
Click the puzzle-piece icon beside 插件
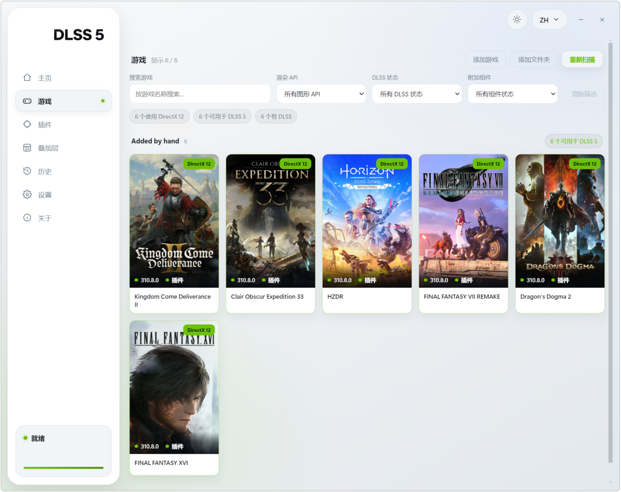(x=27, y=124)
